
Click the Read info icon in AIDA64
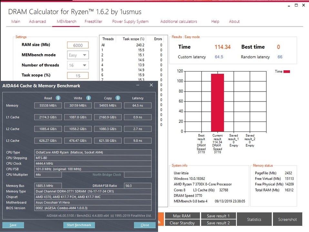(x=58, y=98)
